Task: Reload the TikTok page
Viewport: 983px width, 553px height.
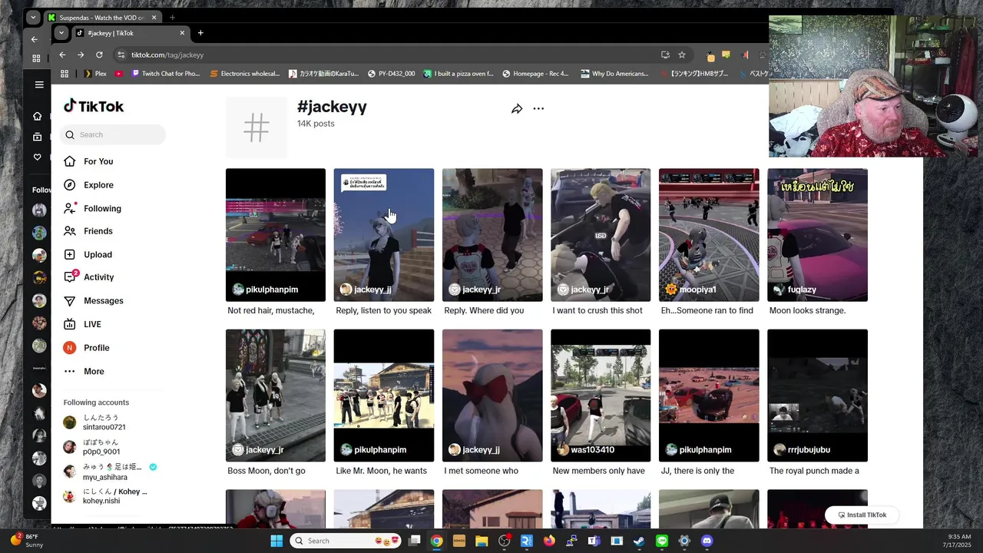Action: point(99,55)
